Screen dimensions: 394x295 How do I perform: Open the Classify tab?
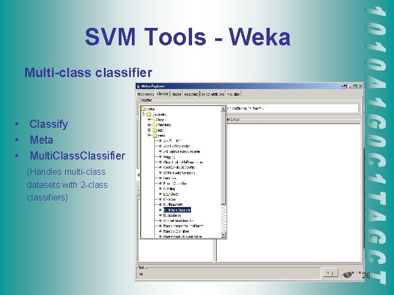[x=163, y=94]
